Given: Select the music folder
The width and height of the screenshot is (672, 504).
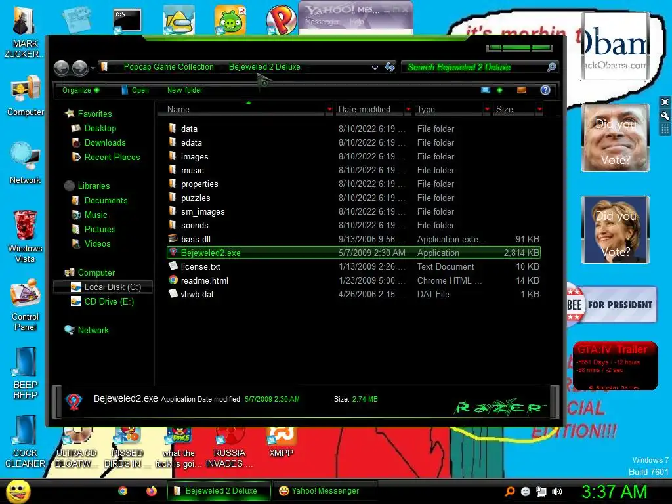Looking at the screenshot, I should point(354,170).
